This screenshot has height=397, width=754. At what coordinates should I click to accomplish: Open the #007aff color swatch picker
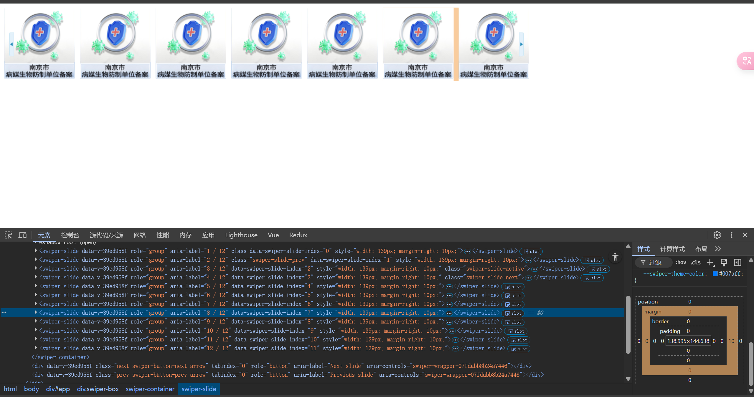pos(715,274)
